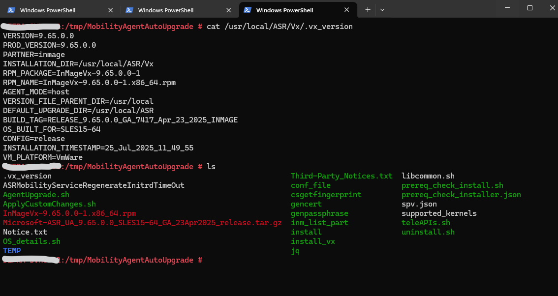
Task: Switch to the first Windows PowerShell tab
Action: pyautogui.click(x=61, y=10)
